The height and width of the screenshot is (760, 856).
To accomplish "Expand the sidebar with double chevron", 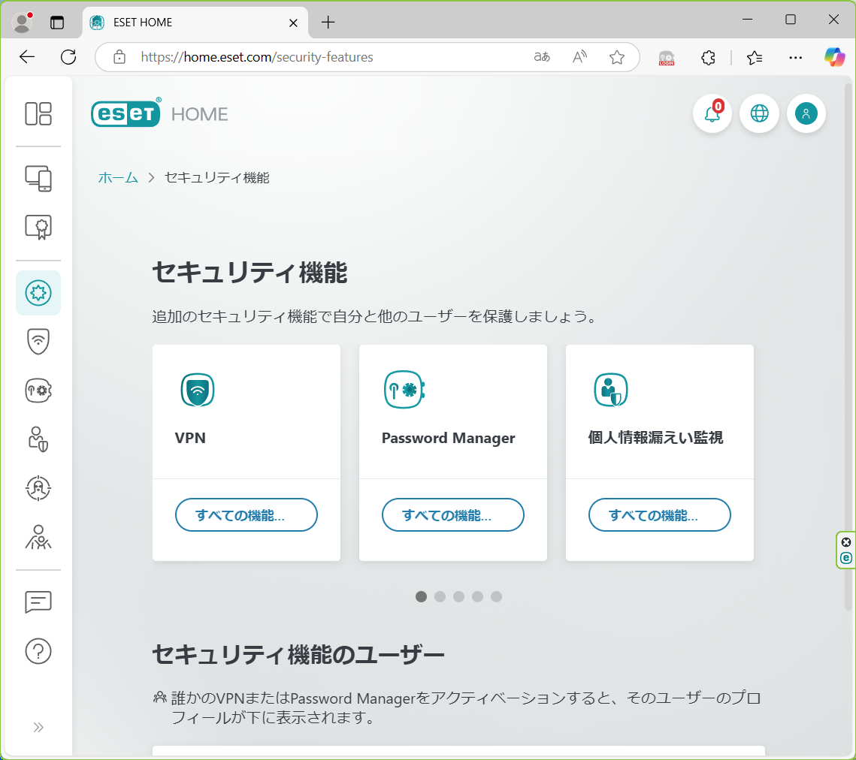I will (38, 727).
